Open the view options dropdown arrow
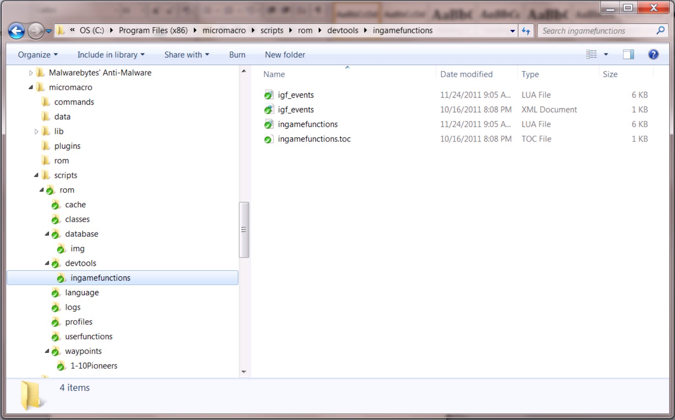This screenshot has height=420, width=675. 606,54
